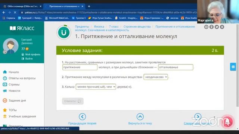Open Притяжение и отталкивание breadcrumb link
This screenshot has width=239, height=134.
[175, 26]
